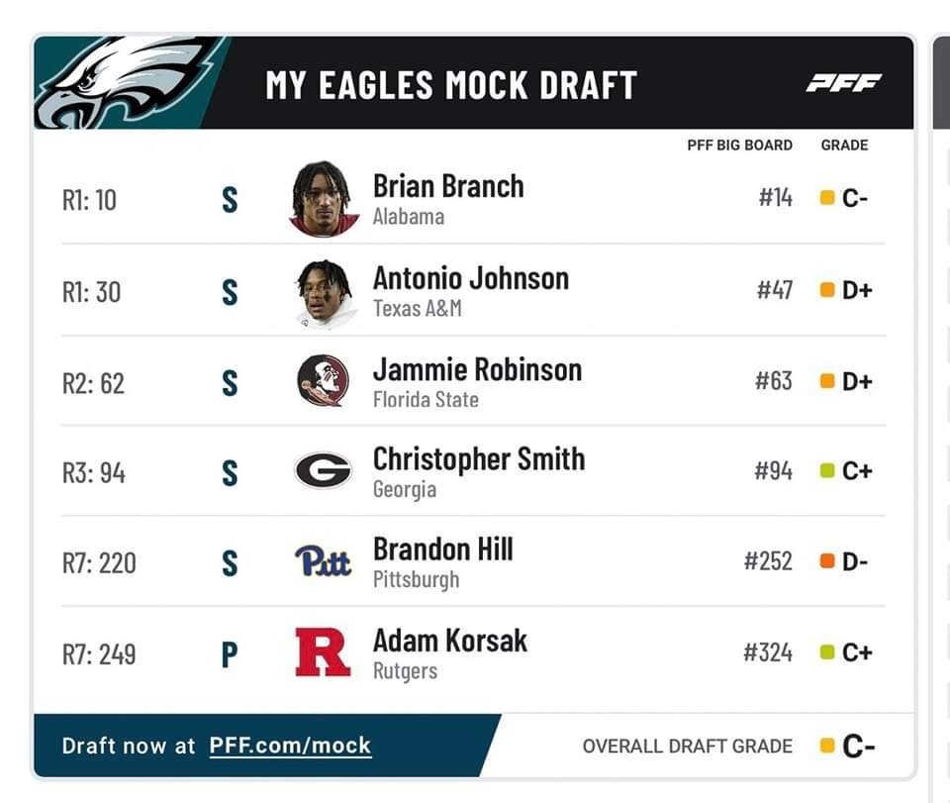The image size is (950, 803).
Task: Click the Grade column header
Action: [844, 145]
